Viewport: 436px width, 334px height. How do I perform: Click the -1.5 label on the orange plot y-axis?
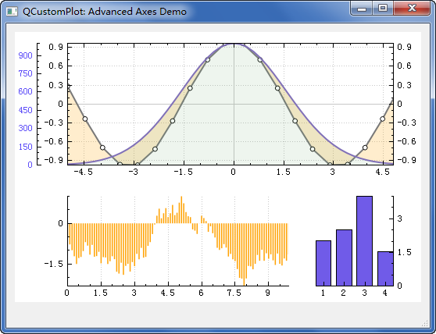point(53,264)
